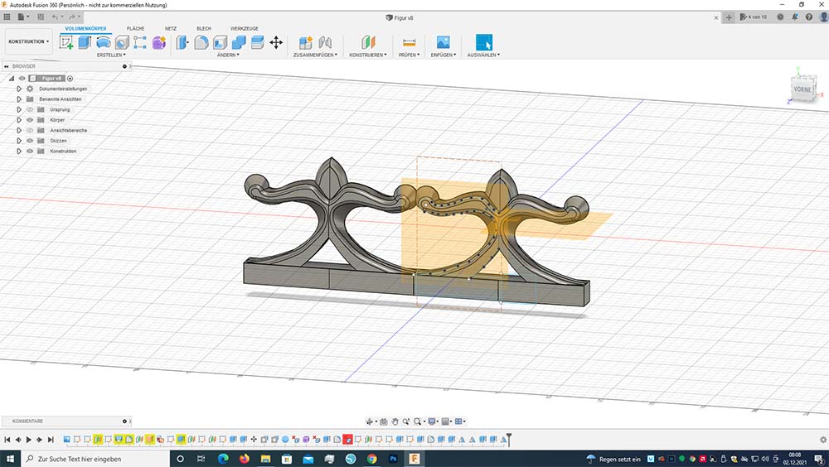This screenshot has height=467, width=829.
Task: Select the Create Sketch tool
Action: (67, 42)
